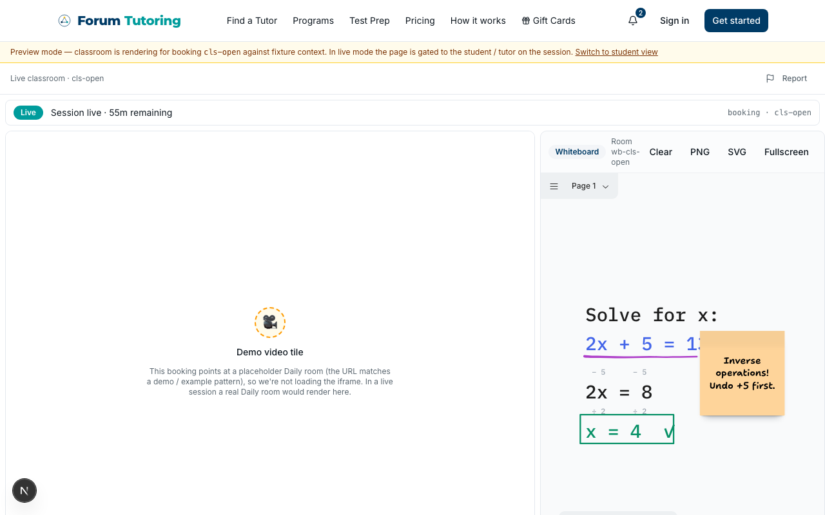
Task: Click 'Live classroom · cls-open' breadcrumb
Action: (57, 79)
